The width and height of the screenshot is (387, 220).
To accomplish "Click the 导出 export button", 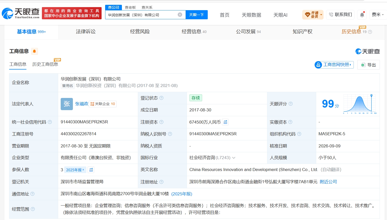I will pos(368,65).
